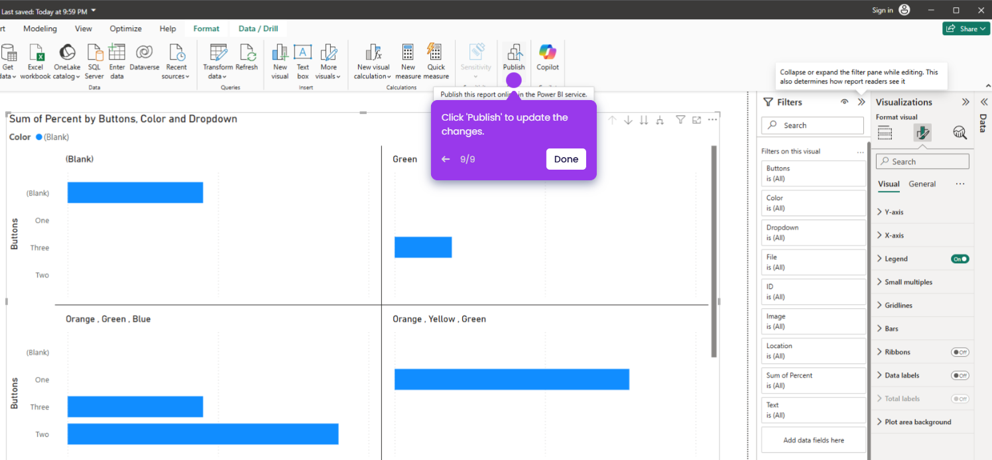Create a Quick measure
992x460 pixels.
(436, 62)
